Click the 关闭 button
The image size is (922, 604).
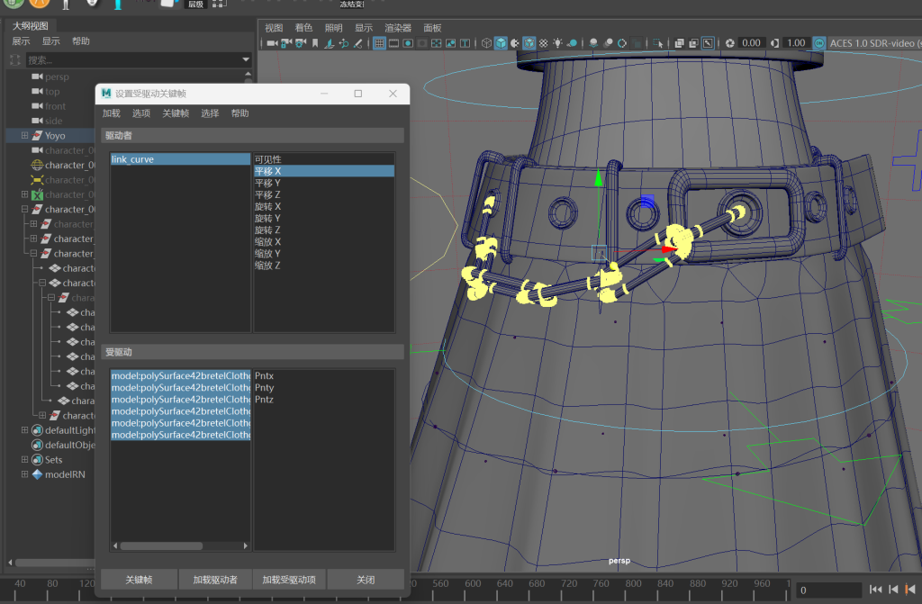tap(366, 580)
